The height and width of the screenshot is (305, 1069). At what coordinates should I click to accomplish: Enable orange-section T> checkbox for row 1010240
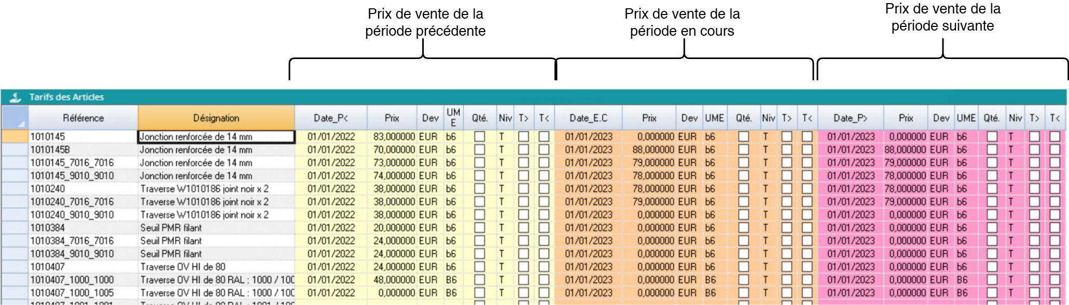click(x=786, y=189)
